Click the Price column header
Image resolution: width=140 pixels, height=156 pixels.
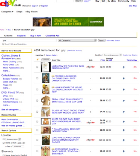tap(102, 60)
